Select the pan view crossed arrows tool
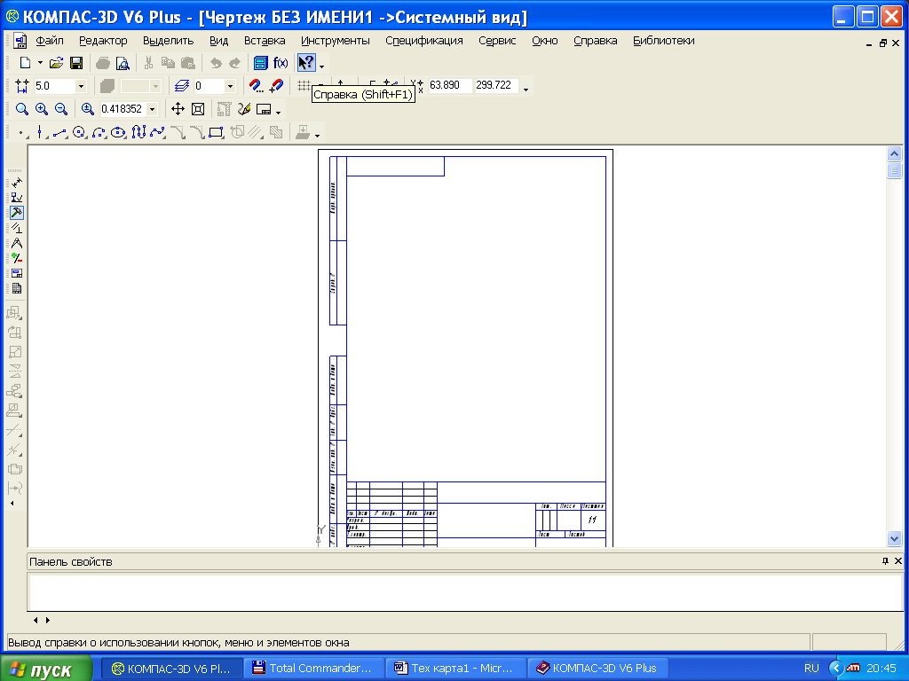Viewport: 909px width, 681px height. pyautogui.click(x=178, y=109)
